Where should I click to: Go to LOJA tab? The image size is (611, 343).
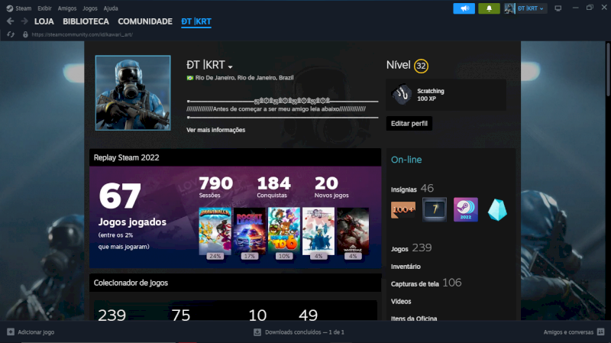pos(44,21)
